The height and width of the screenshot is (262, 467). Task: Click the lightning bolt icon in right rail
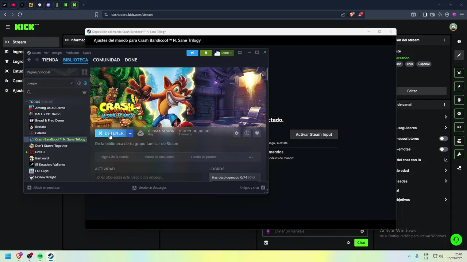[459, 87]
